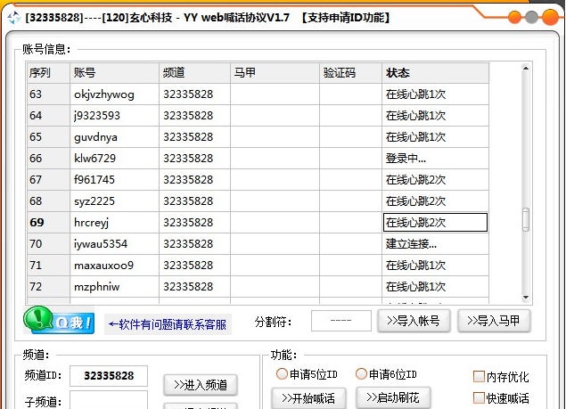
Task: Click the >>开始喊话 button
Action: click(308, 397)
